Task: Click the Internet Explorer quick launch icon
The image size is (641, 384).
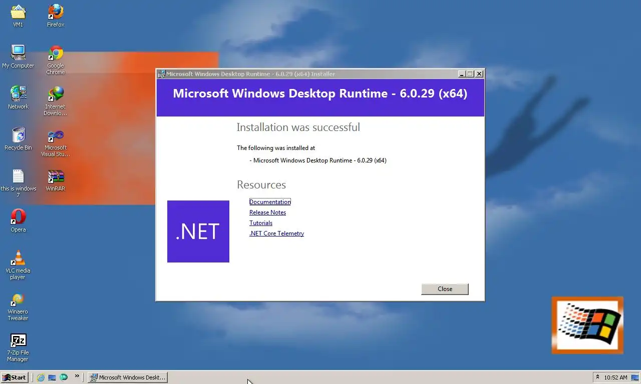Action: pos(41,377)
